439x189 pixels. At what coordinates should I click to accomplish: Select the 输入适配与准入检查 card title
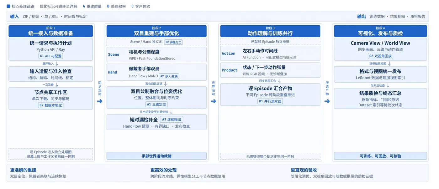coord(50,71)
